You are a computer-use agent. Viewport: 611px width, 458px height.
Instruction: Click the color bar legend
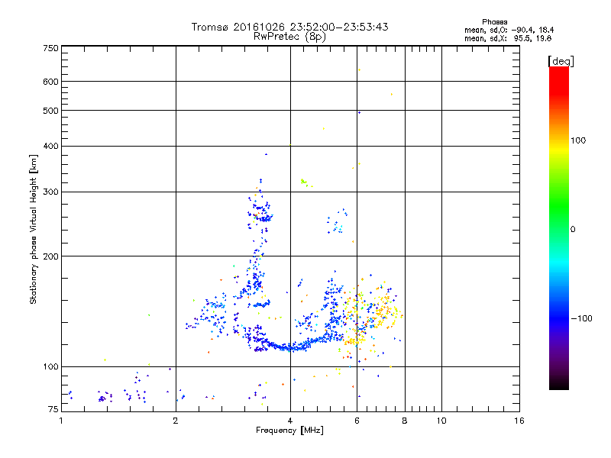pos(559,227)
